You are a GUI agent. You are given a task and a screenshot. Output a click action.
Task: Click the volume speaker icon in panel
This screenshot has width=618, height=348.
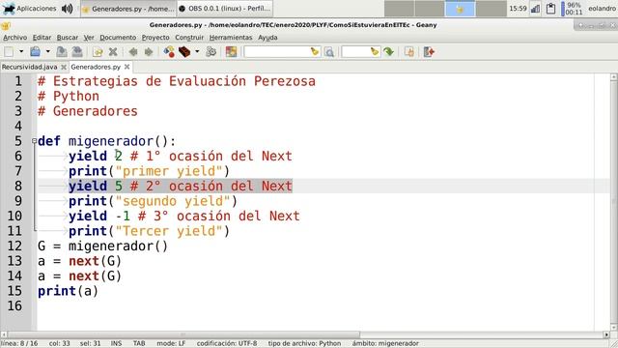67,9
